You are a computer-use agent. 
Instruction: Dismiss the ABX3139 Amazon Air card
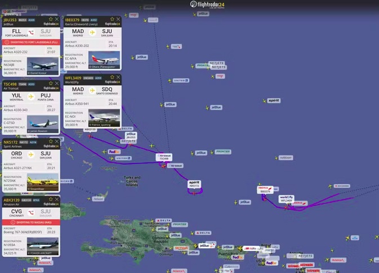coord(56,199)
